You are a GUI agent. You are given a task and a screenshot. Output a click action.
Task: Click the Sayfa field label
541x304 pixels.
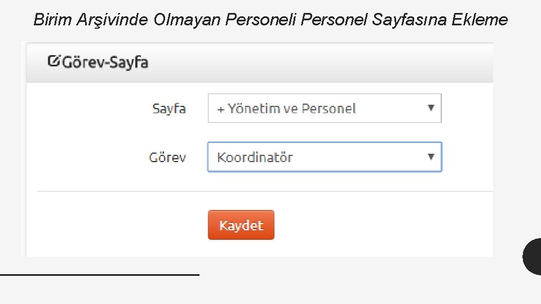click(168, 109)
